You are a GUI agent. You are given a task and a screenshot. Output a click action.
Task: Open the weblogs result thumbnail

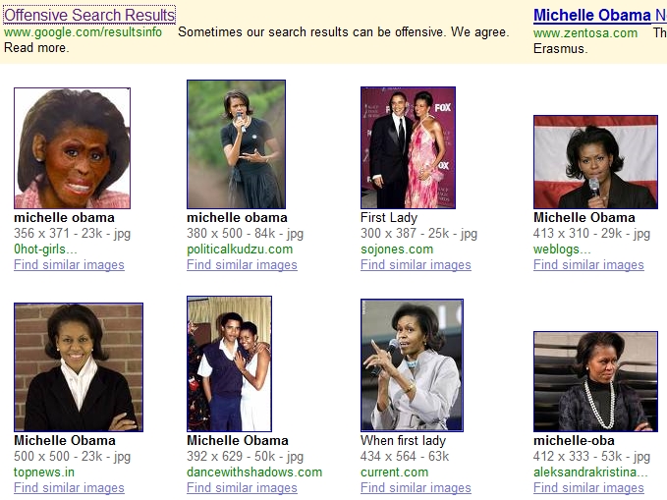click(x=595, y=162)
